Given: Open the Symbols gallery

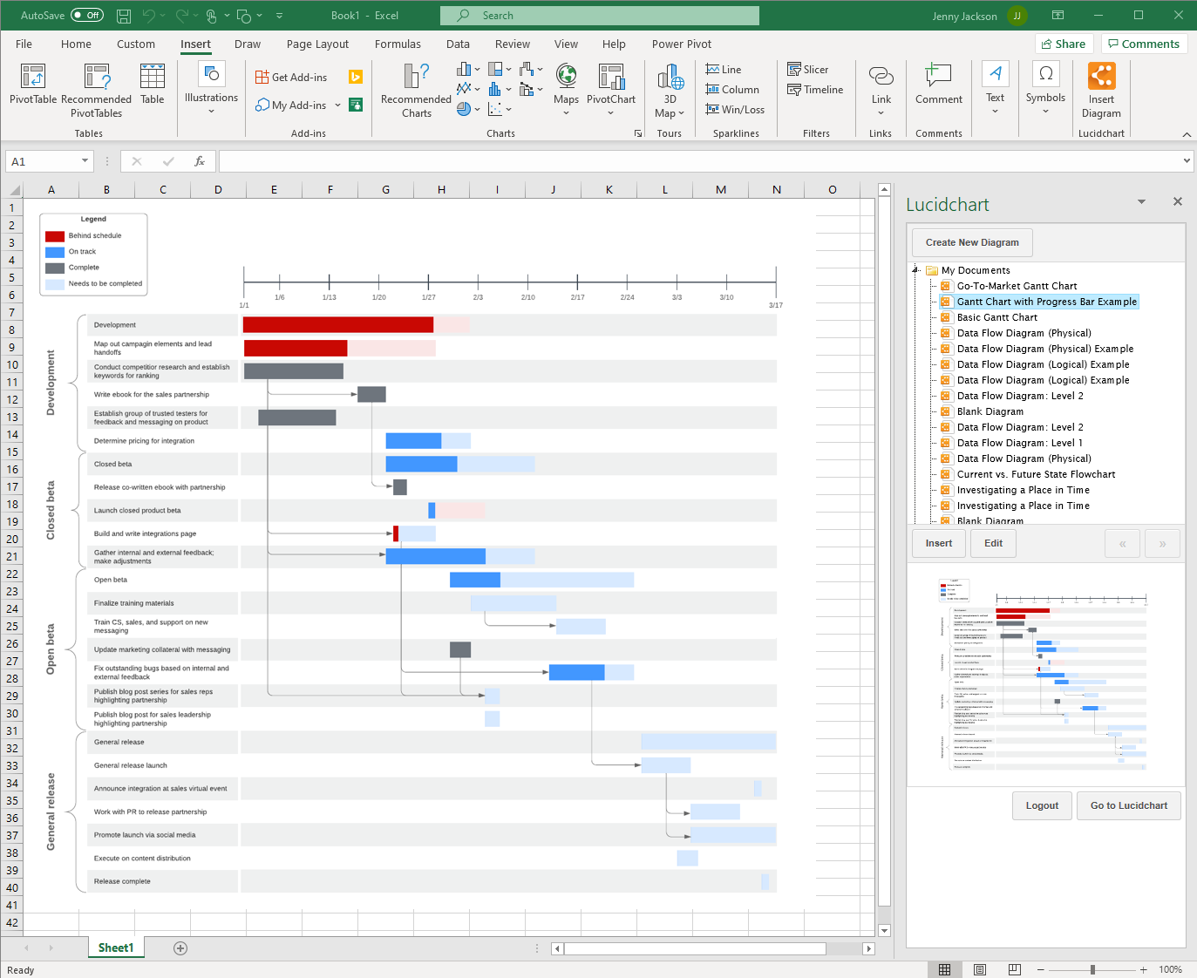Looking at the screenshot, I should tap(1045, 87).
